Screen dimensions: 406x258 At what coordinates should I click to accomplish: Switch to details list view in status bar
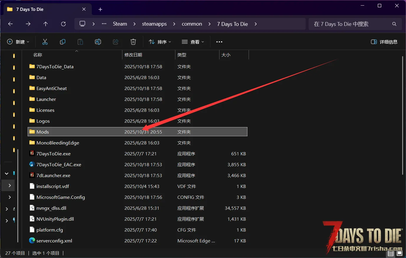[x=391, y=253]
